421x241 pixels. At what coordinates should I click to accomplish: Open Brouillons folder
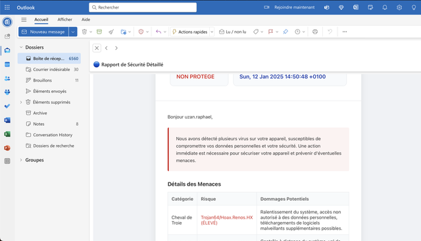pyautogui.click(x=49, y=80)
